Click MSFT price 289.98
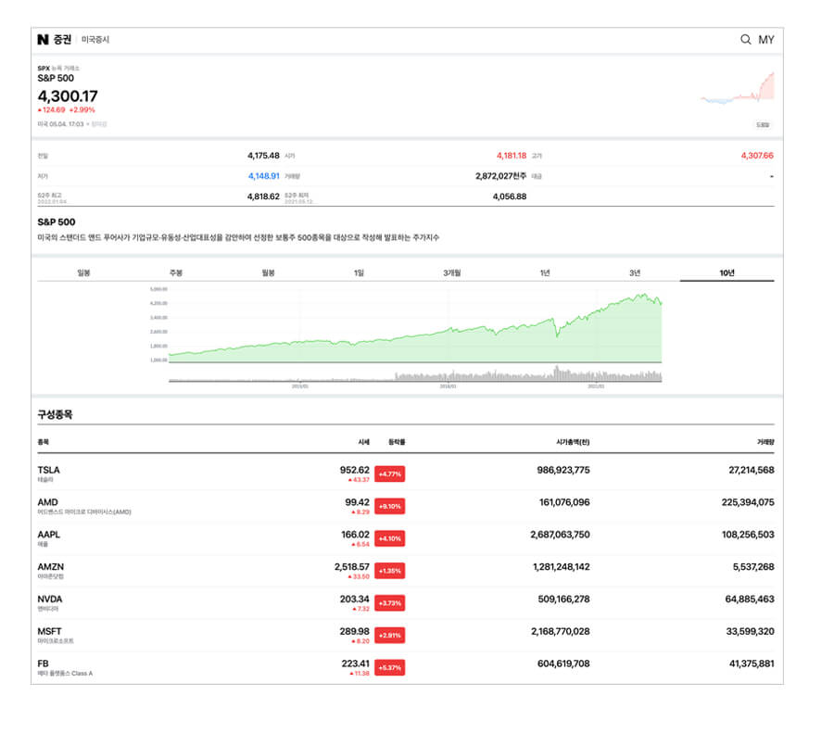The image size is (834, 733). [354, 631]
